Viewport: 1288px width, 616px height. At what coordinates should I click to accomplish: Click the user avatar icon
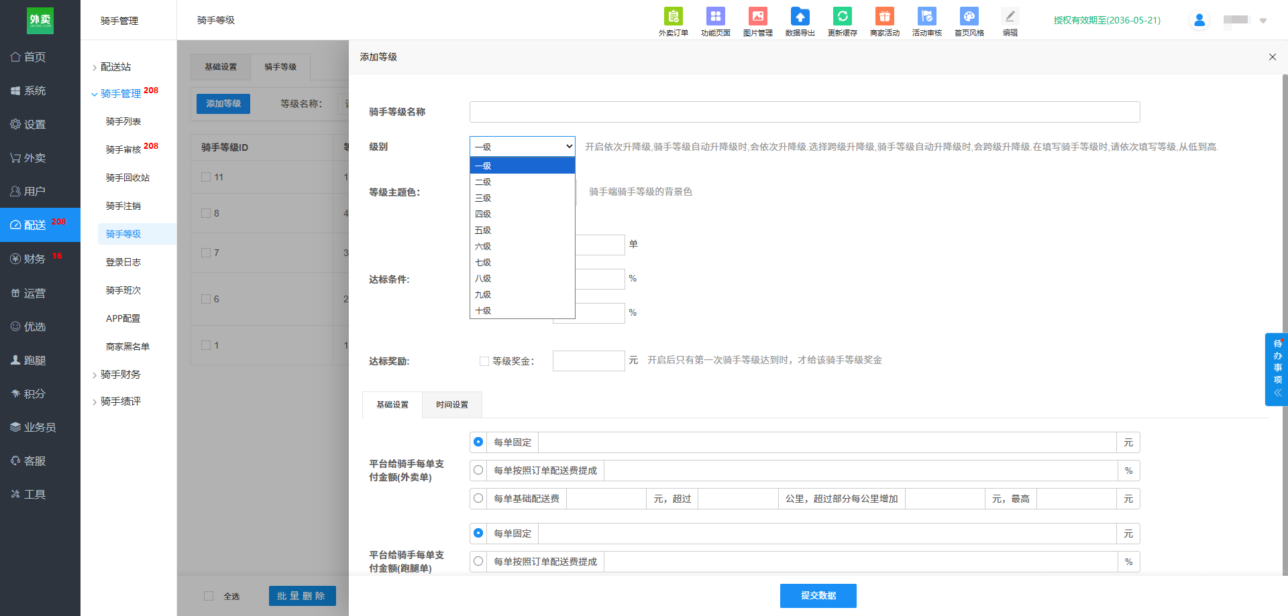point(1199,20)
